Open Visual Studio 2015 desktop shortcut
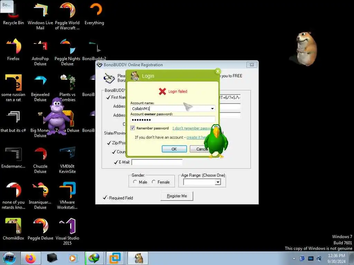Viewport: 354px width, 265px height. [67, 231]
